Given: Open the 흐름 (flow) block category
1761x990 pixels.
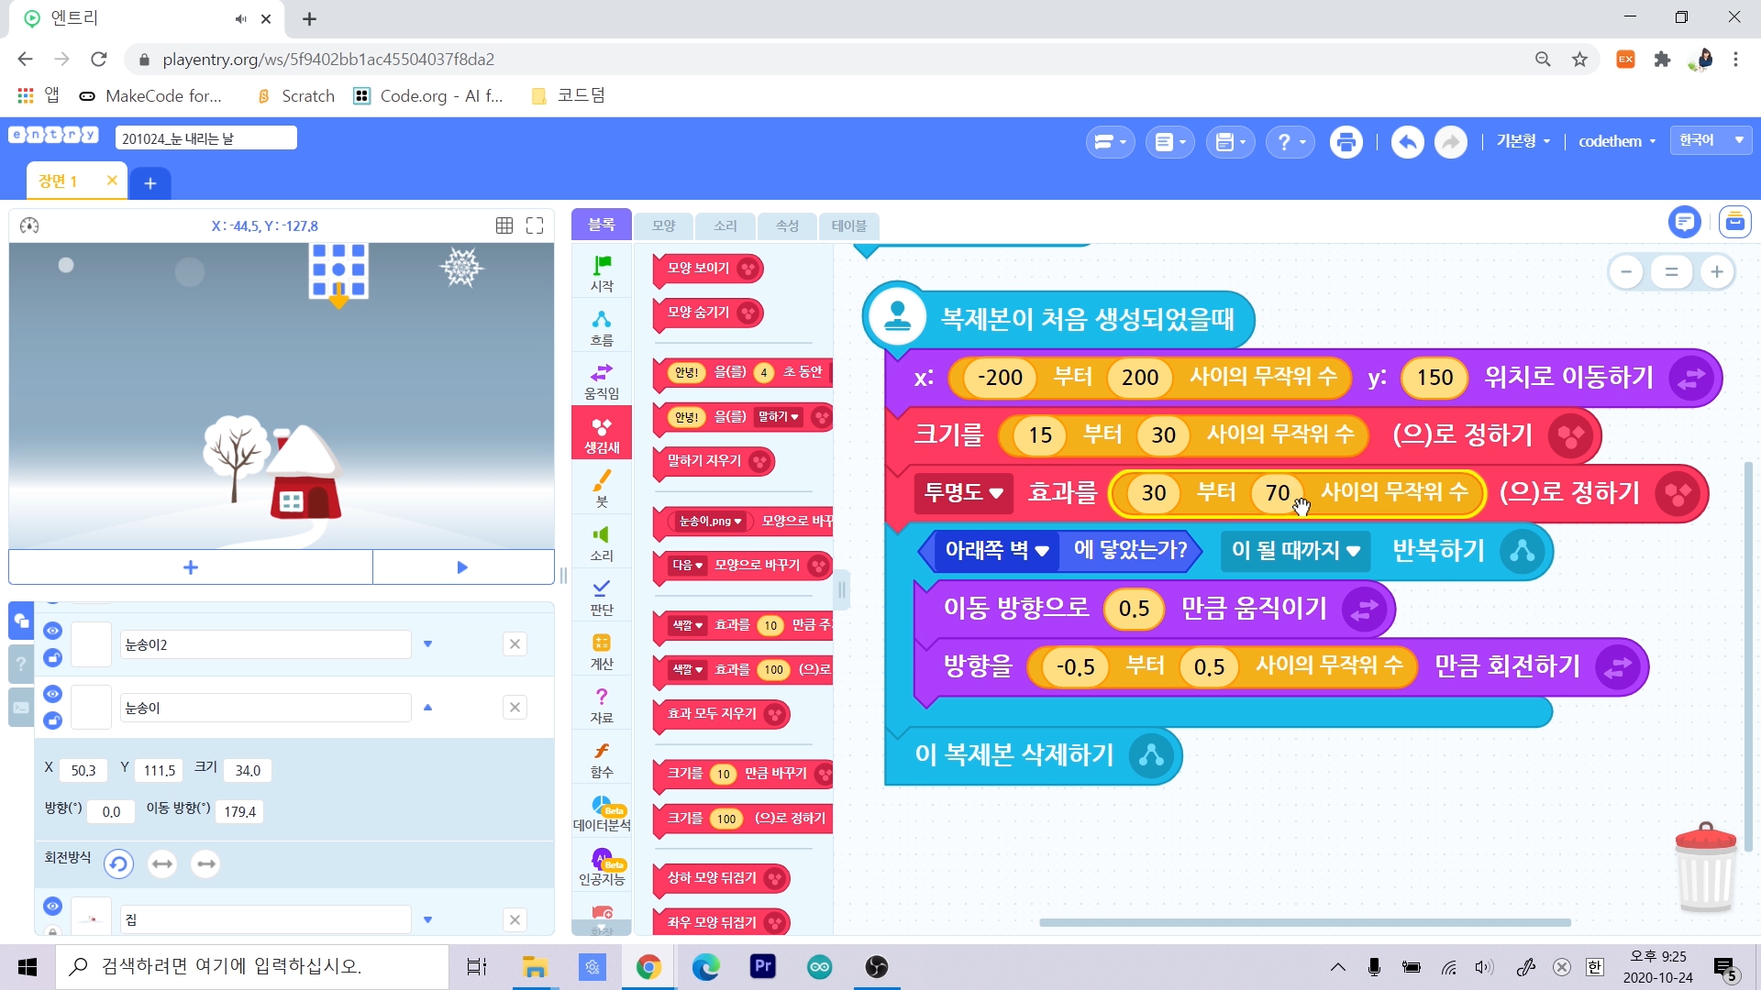Looking at the screenshot, I should [602, 326].
